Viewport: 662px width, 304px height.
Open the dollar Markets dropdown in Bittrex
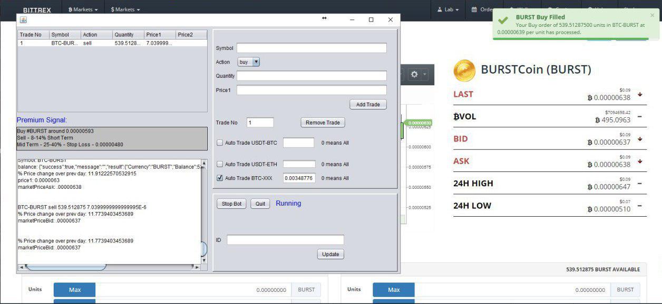(125, 9)
